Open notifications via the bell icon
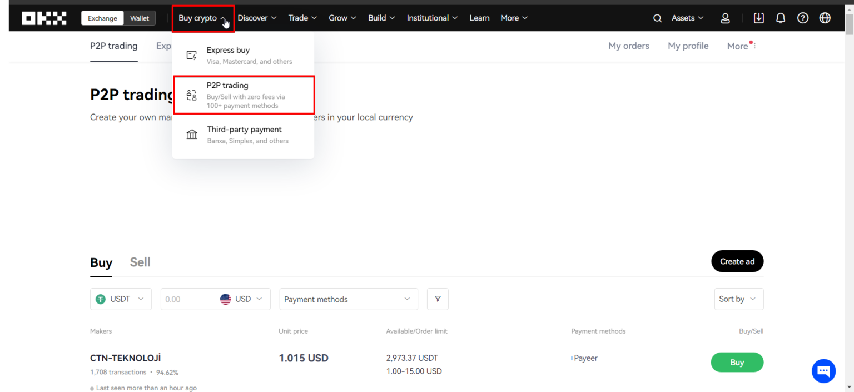The image size is (854, 392). [x=780, y=18]
